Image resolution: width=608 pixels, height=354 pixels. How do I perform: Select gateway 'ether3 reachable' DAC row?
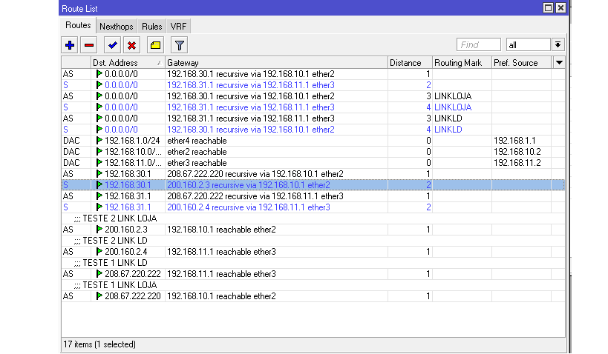coord(313,163)
